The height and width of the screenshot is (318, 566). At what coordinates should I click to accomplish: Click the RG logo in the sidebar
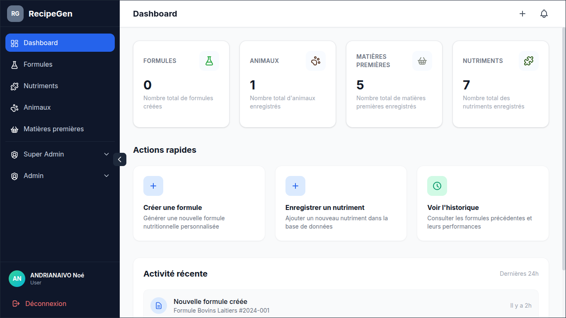pos(15,13)
